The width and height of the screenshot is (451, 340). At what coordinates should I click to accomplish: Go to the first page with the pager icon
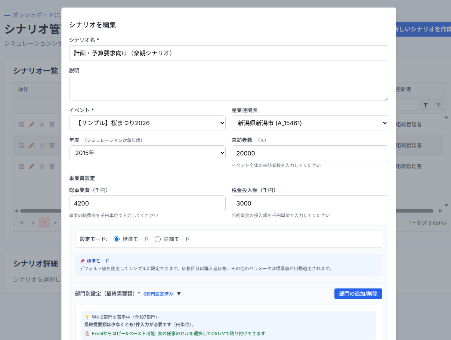[x=22, y=223]
